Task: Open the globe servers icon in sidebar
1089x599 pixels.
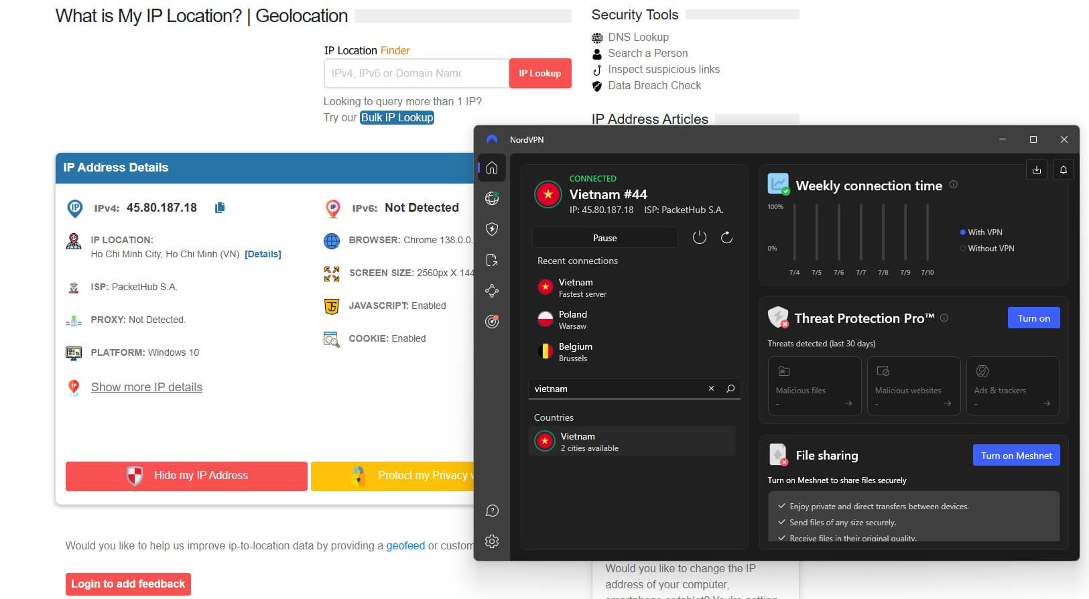Action: point(492,198)
